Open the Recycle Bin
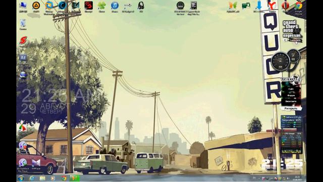The height and width of the screenshot is (182, 323). pos(23,25)
